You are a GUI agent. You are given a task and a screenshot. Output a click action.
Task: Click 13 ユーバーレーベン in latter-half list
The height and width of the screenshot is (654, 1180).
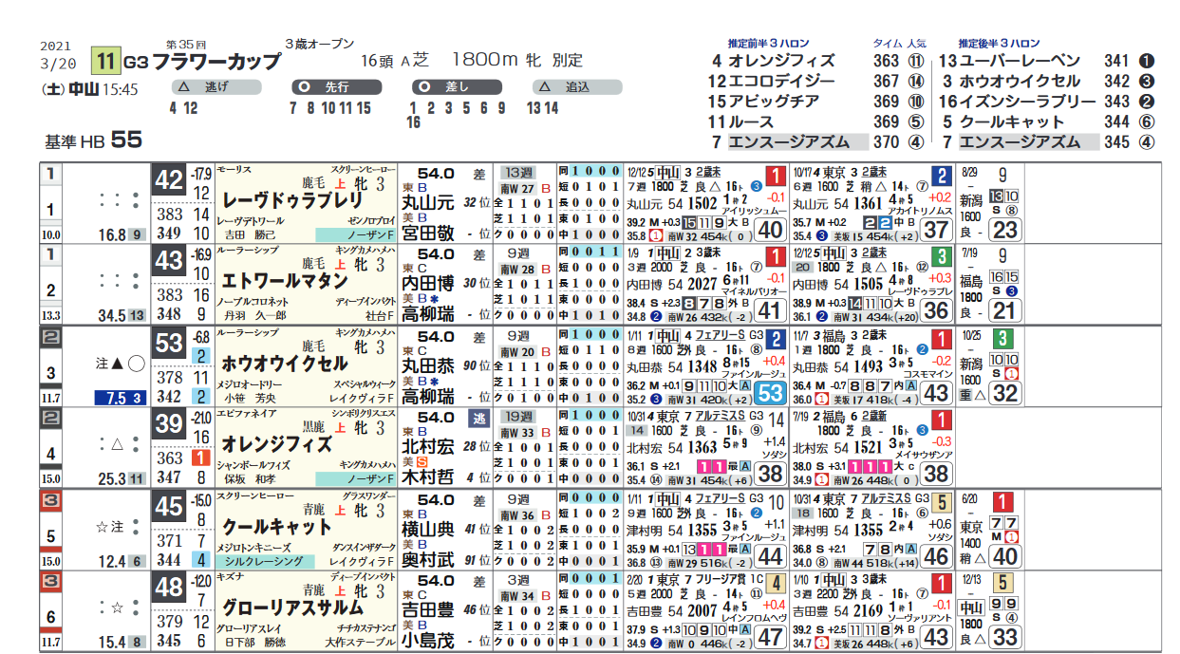(1010, 61)
